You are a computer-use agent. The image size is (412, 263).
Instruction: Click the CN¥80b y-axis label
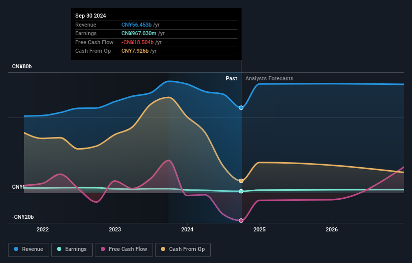[22, 66]
